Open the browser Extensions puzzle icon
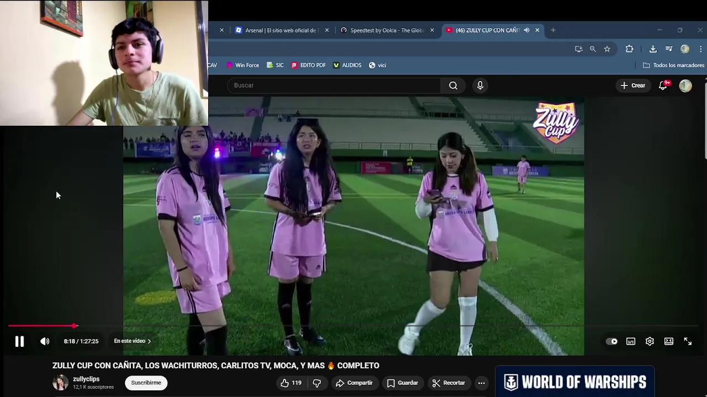 tap(629, 49)
